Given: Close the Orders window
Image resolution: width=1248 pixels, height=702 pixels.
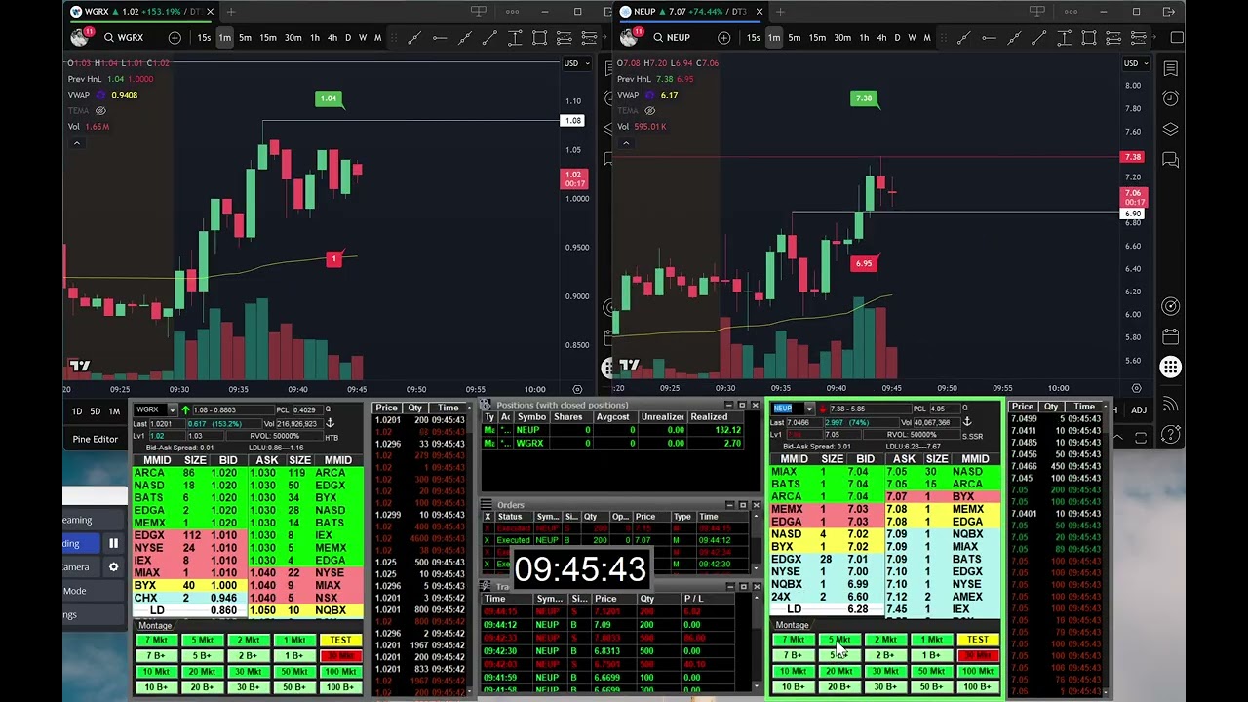Looking at the screenshot, I should click(x=756, y=505).
